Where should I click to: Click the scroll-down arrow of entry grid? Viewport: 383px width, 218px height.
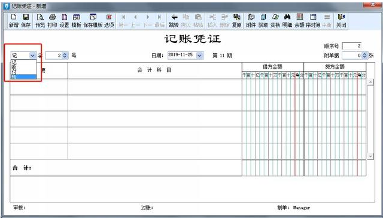coord(370,156)
